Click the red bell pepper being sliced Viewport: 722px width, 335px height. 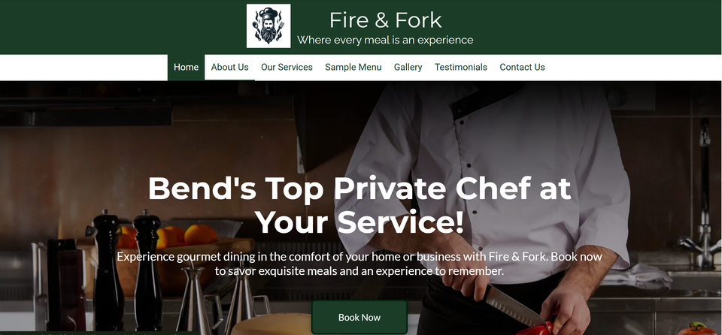coord(536,328)
